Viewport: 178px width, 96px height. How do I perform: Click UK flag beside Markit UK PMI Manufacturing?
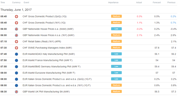pos(16,92)
